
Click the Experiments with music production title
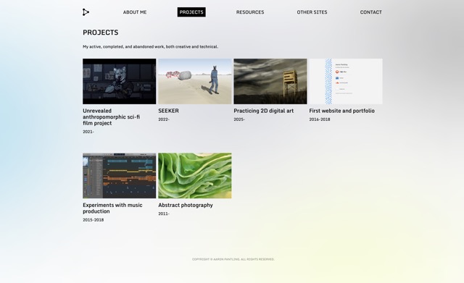click(112, 208)
